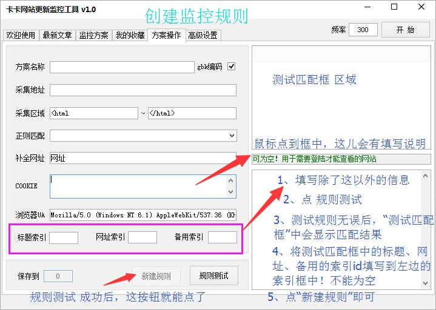Maximize the application window
436x310 pixels.
tap(394, 7)
